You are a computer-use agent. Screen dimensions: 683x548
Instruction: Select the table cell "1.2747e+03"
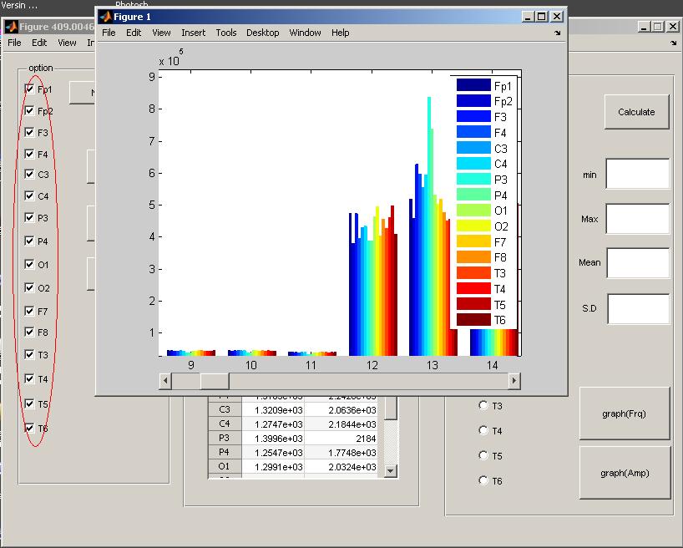(273, 424)
